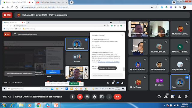Image resolution: width=192 pixels, height=108 pixels.
Task: Select Muhd Omar participant tile
Action: click(138, 82)
